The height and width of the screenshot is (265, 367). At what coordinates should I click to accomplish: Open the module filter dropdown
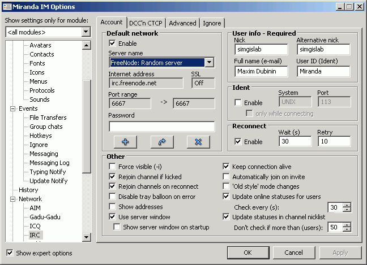[86, 32]
